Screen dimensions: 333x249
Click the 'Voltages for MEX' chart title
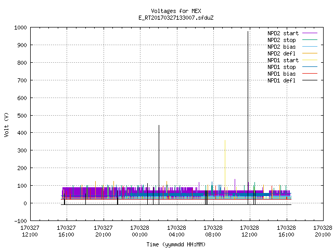pos(176,11)
